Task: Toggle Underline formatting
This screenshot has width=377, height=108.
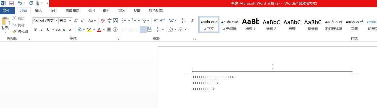Action: pos(48,30)
